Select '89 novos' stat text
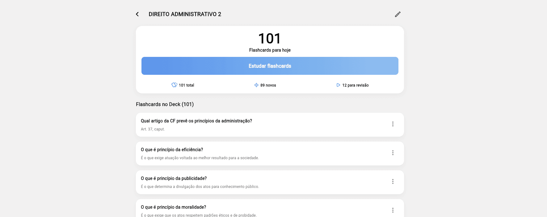547x217 pixels. coord(268,85)
